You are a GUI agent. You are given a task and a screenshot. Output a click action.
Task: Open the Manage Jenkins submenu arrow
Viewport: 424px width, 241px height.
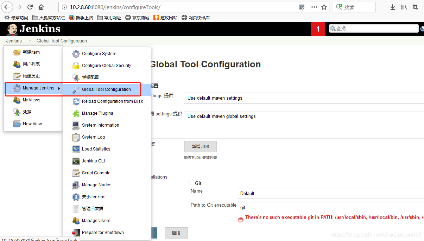59,88
